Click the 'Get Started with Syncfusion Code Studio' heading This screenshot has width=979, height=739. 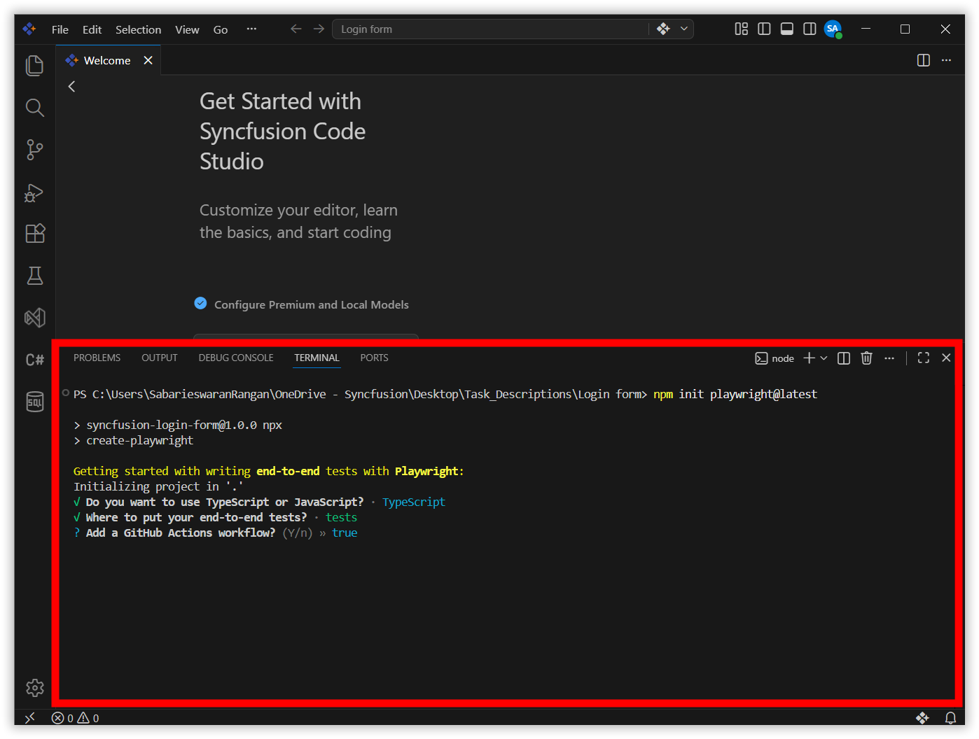(x=283, y=132)
